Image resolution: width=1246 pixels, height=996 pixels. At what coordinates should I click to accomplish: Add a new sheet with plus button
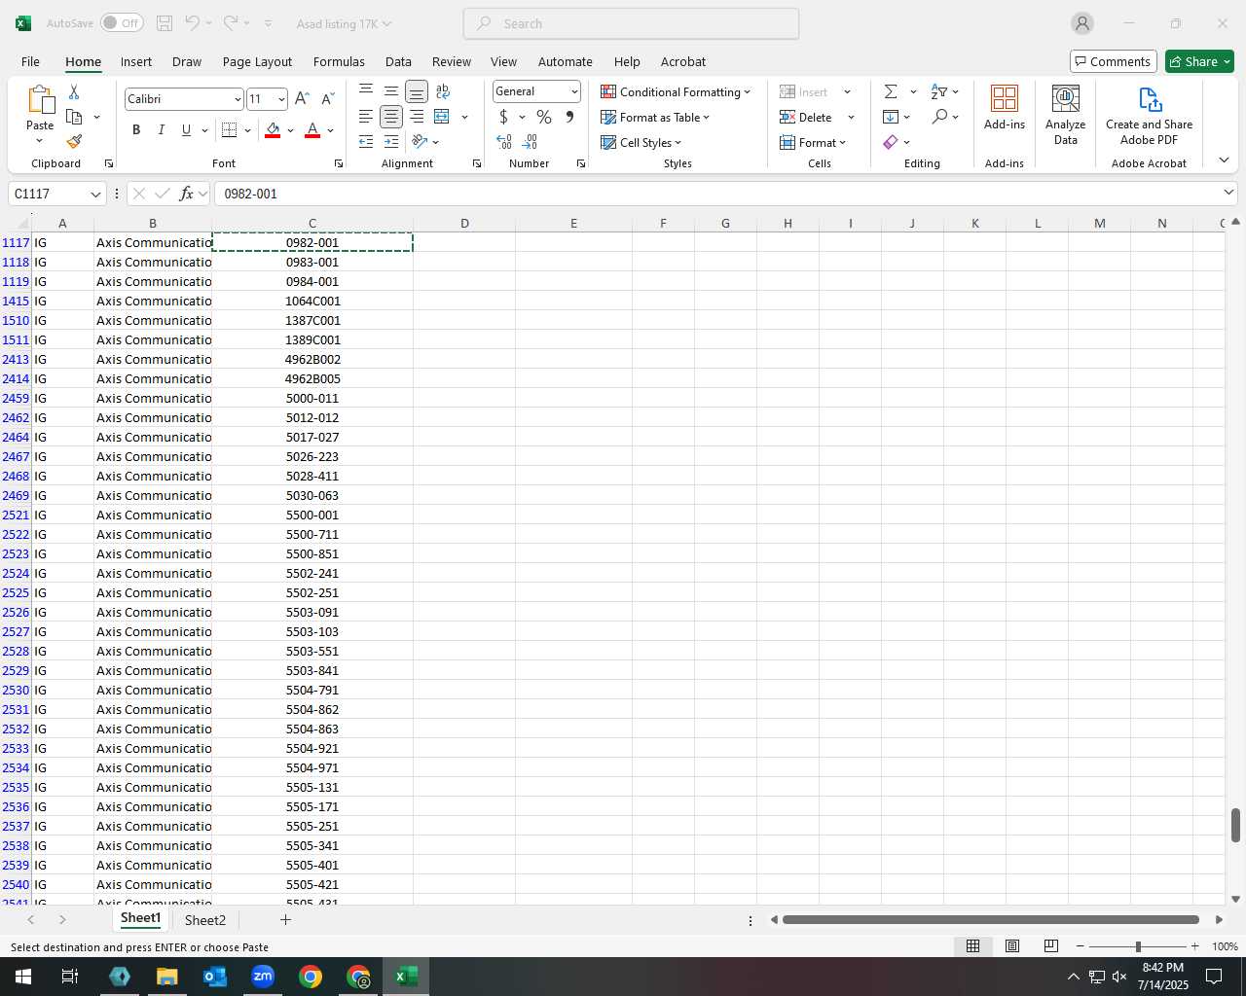[x=285, y=919]
